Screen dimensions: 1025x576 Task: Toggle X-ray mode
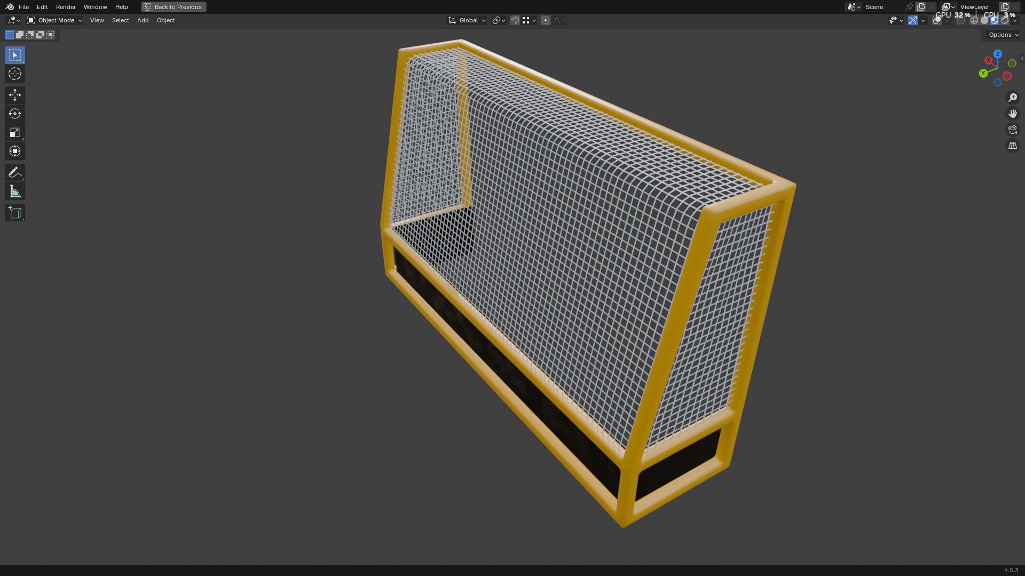coord(960,20)
